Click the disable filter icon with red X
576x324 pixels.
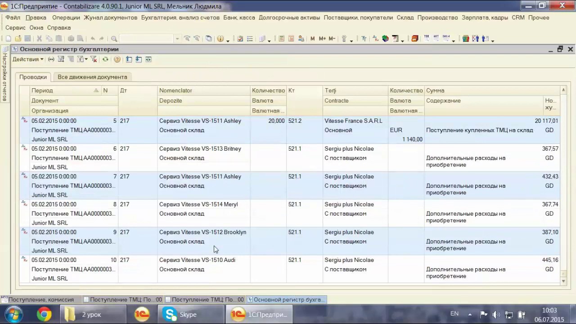[x=94, y=59]
